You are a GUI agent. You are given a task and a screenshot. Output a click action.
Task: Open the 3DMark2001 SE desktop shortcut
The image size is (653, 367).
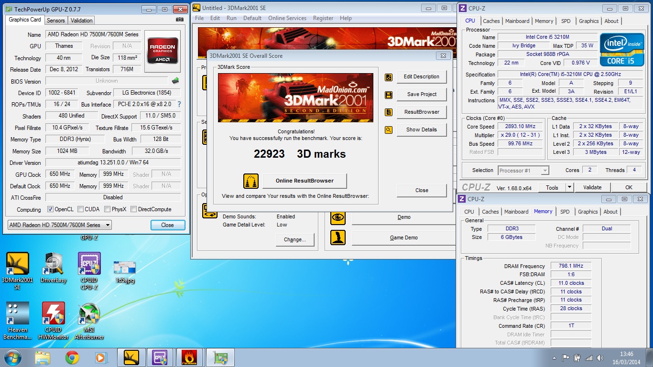[x=18, y=271]
